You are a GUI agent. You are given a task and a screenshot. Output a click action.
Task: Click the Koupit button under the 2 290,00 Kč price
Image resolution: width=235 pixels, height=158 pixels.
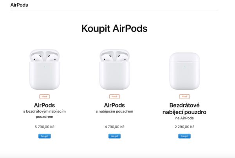(184, 136)
